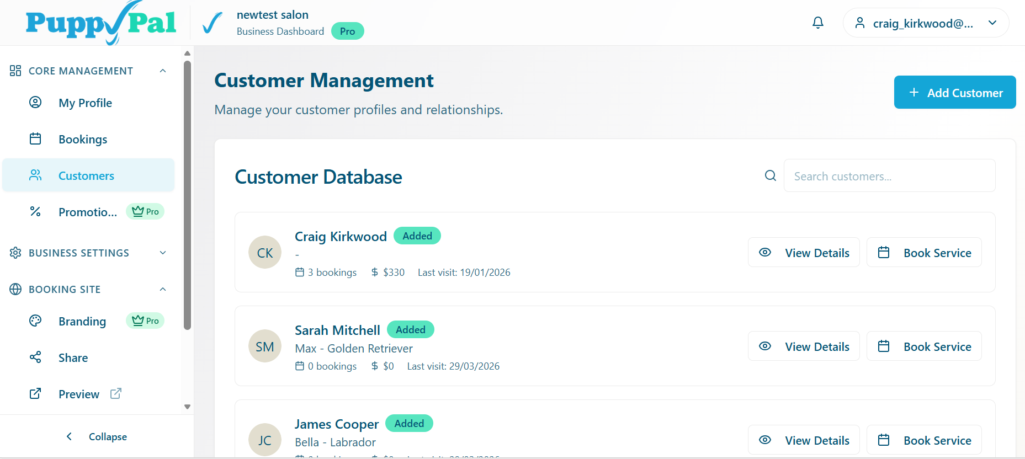Open Branding menu item
Image resolution: width=1025 pixels, height=459 pixels.
[88, 321]
